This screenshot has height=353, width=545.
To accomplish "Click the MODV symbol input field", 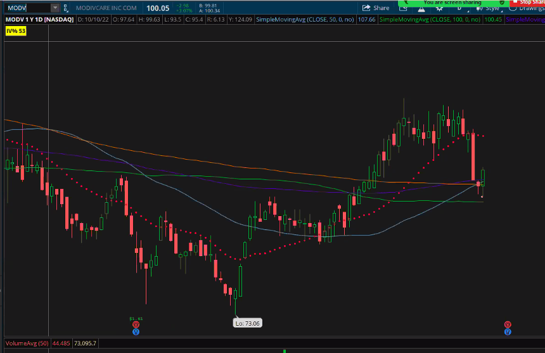I will pos(28,8).
